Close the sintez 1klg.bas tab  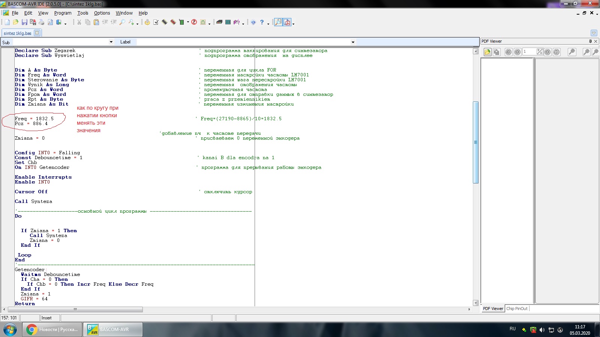coord(37,33)
